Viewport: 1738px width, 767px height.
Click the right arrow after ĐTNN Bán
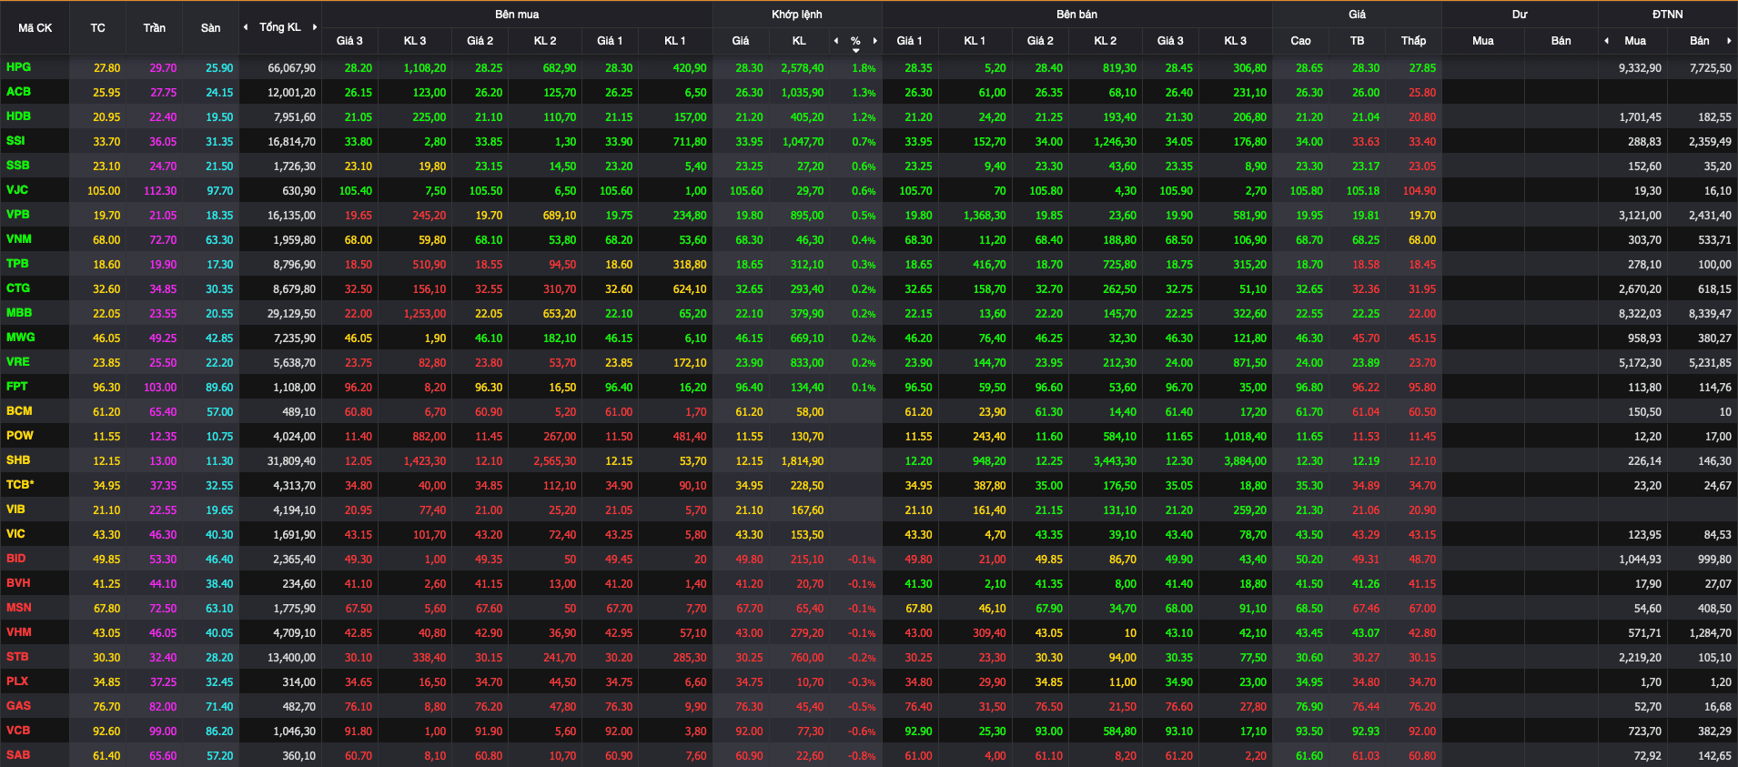(x=1729, y=41)
